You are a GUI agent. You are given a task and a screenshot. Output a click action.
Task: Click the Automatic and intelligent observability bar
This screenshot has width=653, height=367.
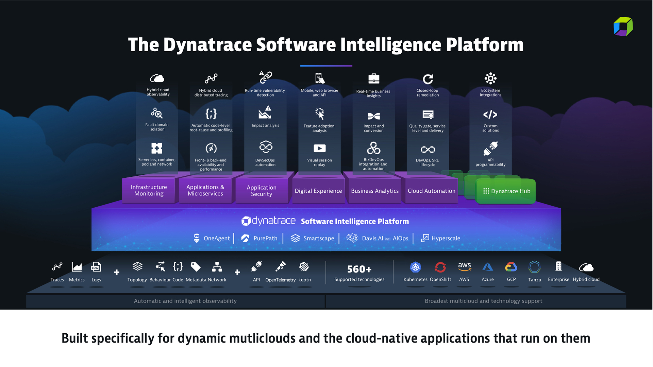click(x=185, y=301)
